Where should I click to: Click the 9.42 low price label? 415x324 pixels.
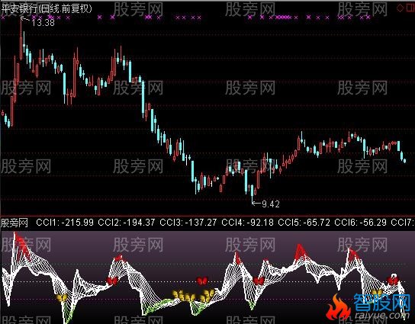(271, 204)
